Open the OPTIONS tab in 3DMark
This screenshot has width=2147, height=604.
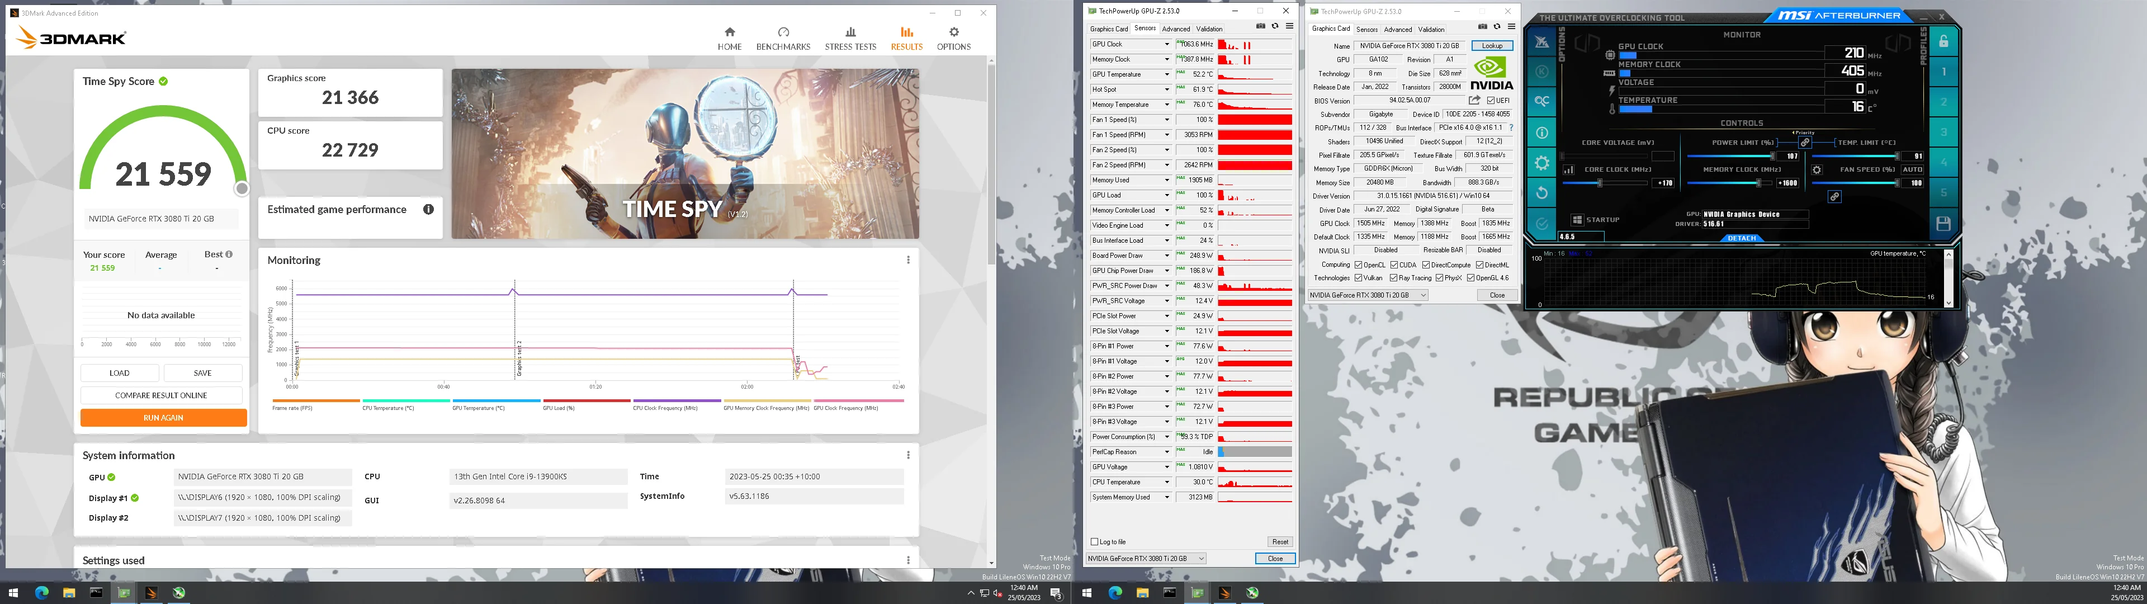tap(953, 39)
